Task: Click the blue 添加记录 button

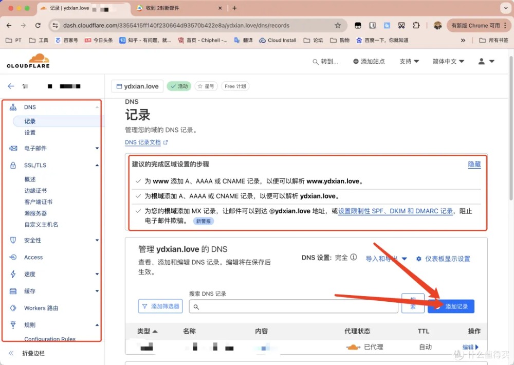Action: [x=451, y=306]
